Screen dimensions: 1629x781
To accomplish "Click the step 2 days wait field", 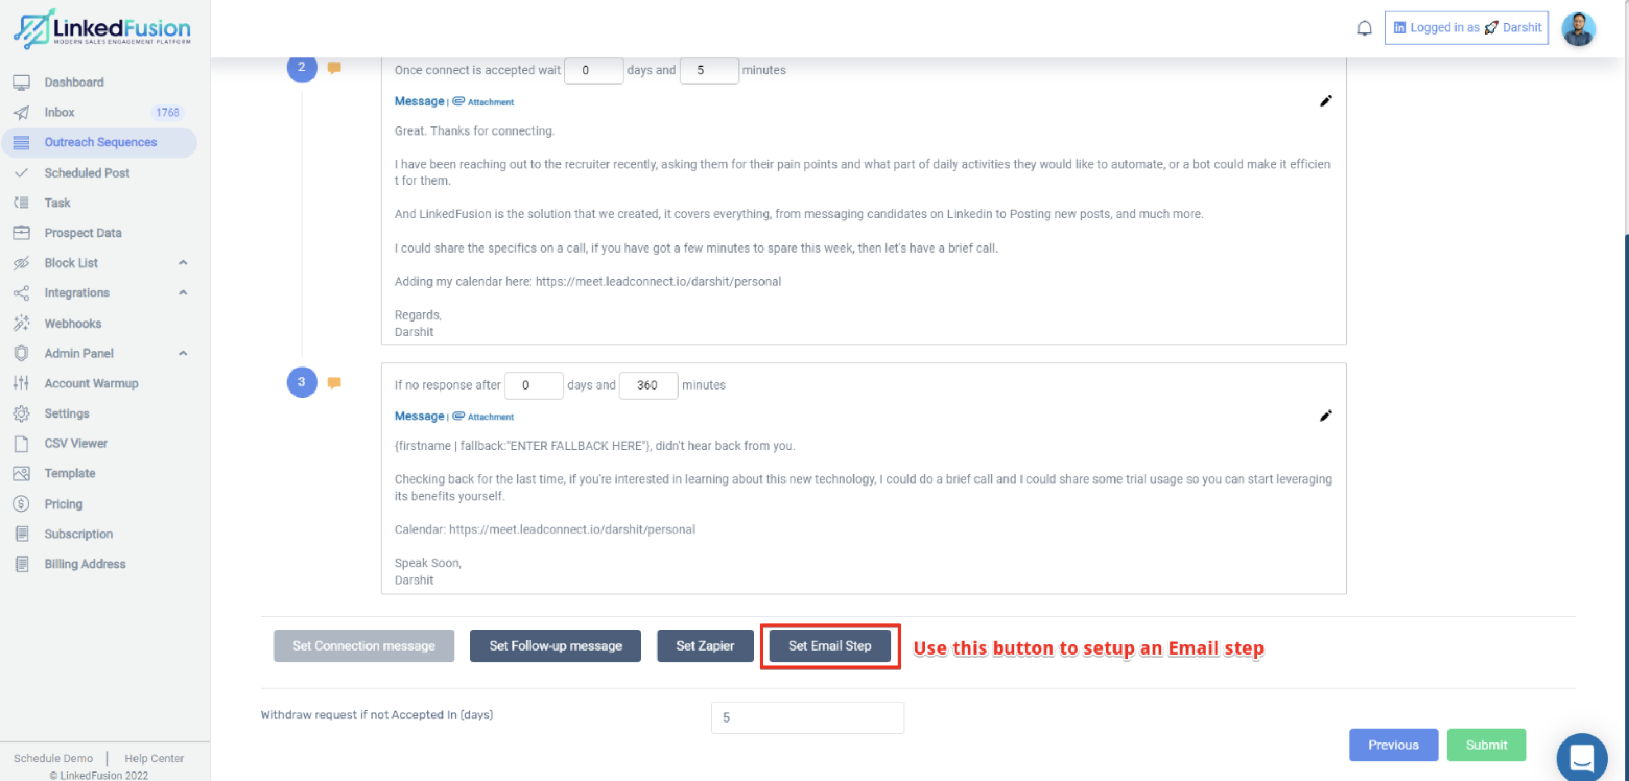I will coord(593,70).
